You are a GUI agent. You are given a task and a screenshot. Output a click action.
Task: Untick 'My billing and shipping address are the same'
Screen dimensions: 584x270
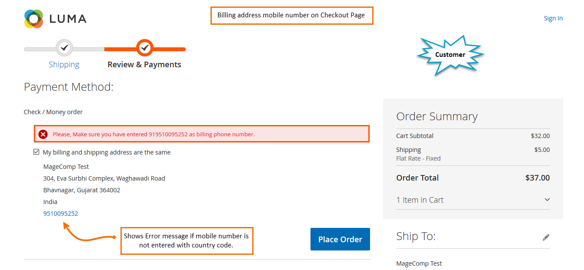click(37, 152)
